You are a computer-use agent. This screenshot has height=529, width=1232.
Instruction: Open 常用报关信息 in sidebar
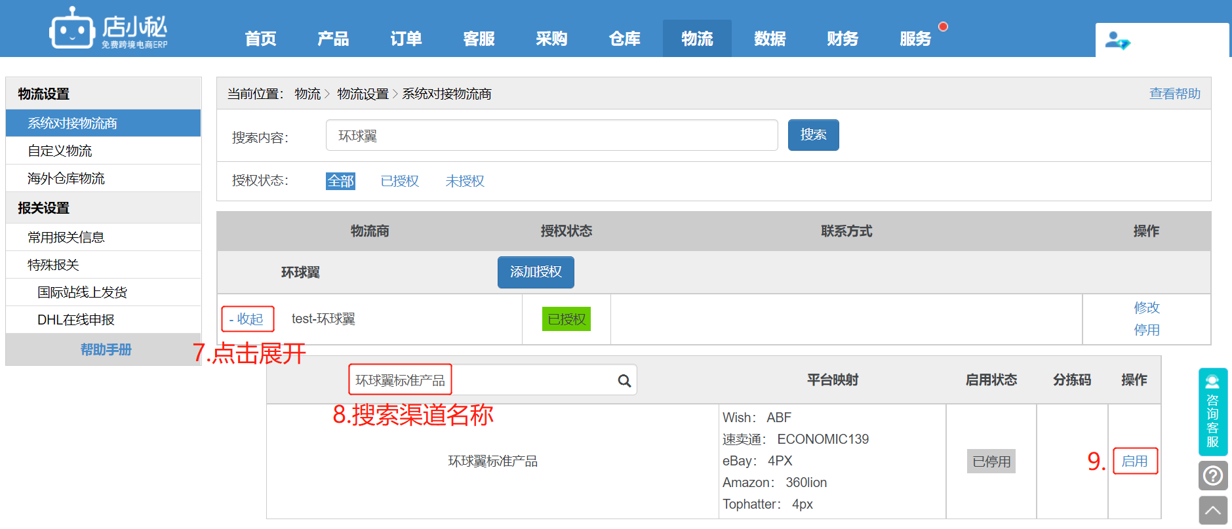pyautogui.click(x=104, y=237)
